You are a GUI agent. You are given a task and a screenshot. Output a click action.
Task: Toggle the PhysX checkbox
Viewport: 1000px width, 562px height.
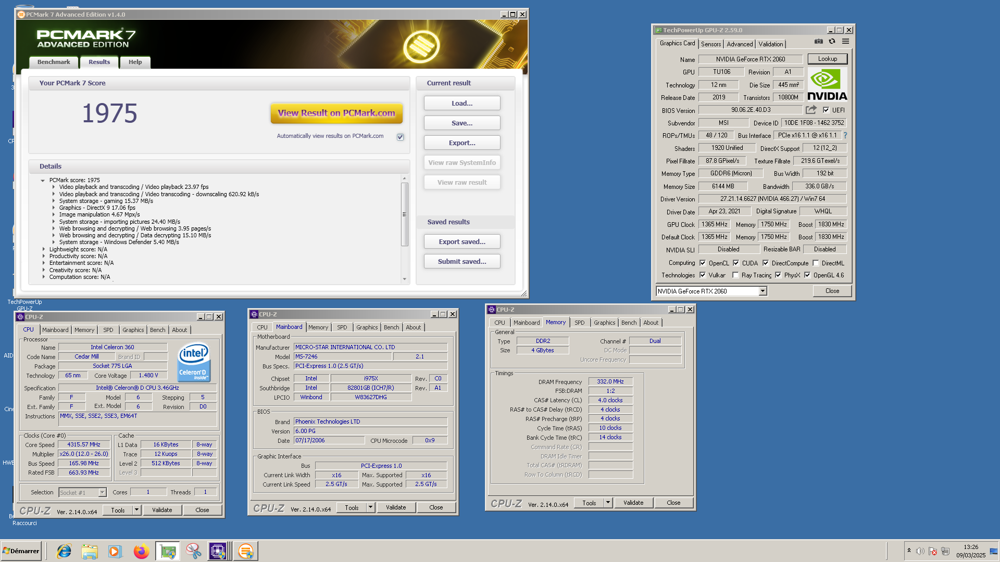pyautogui.click(x=778, y=275)
